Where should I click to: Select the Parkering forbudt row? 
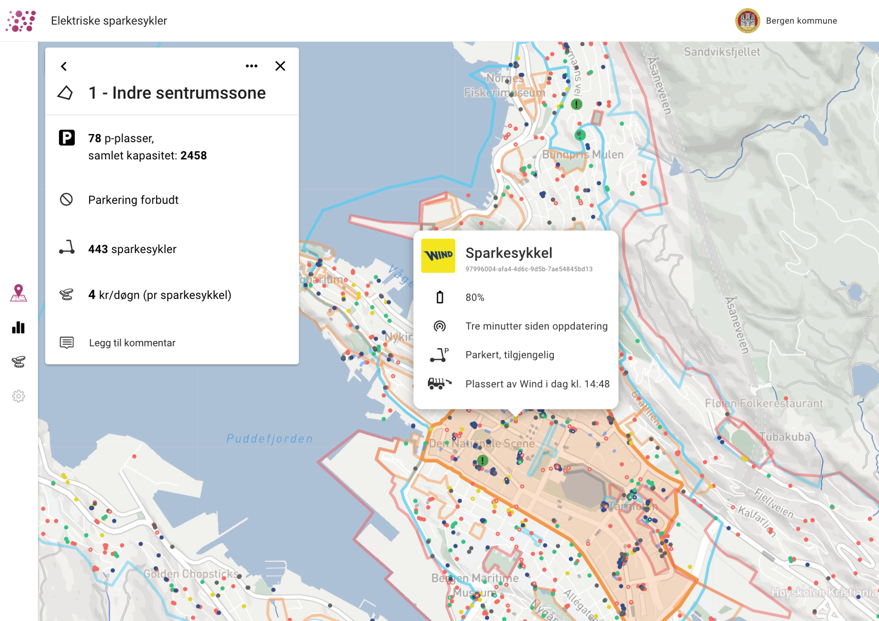pos(172,200)
